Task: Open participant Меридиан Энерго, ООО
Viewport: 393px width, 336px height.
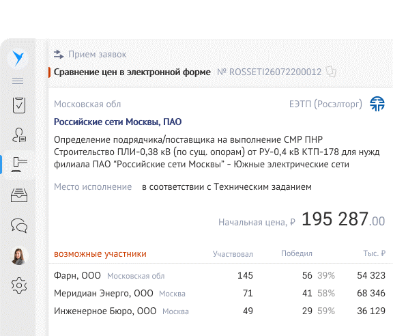Action: (x=104, y=293)
